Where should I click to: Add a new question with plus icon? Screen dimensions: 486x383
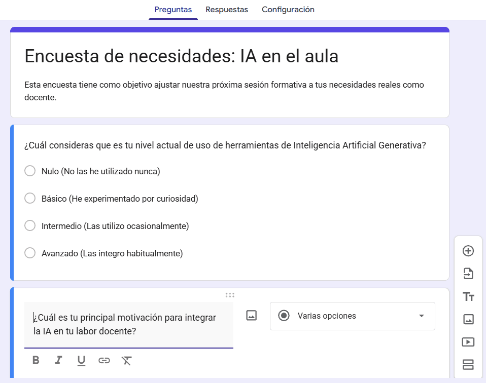[x=468, y=251]
